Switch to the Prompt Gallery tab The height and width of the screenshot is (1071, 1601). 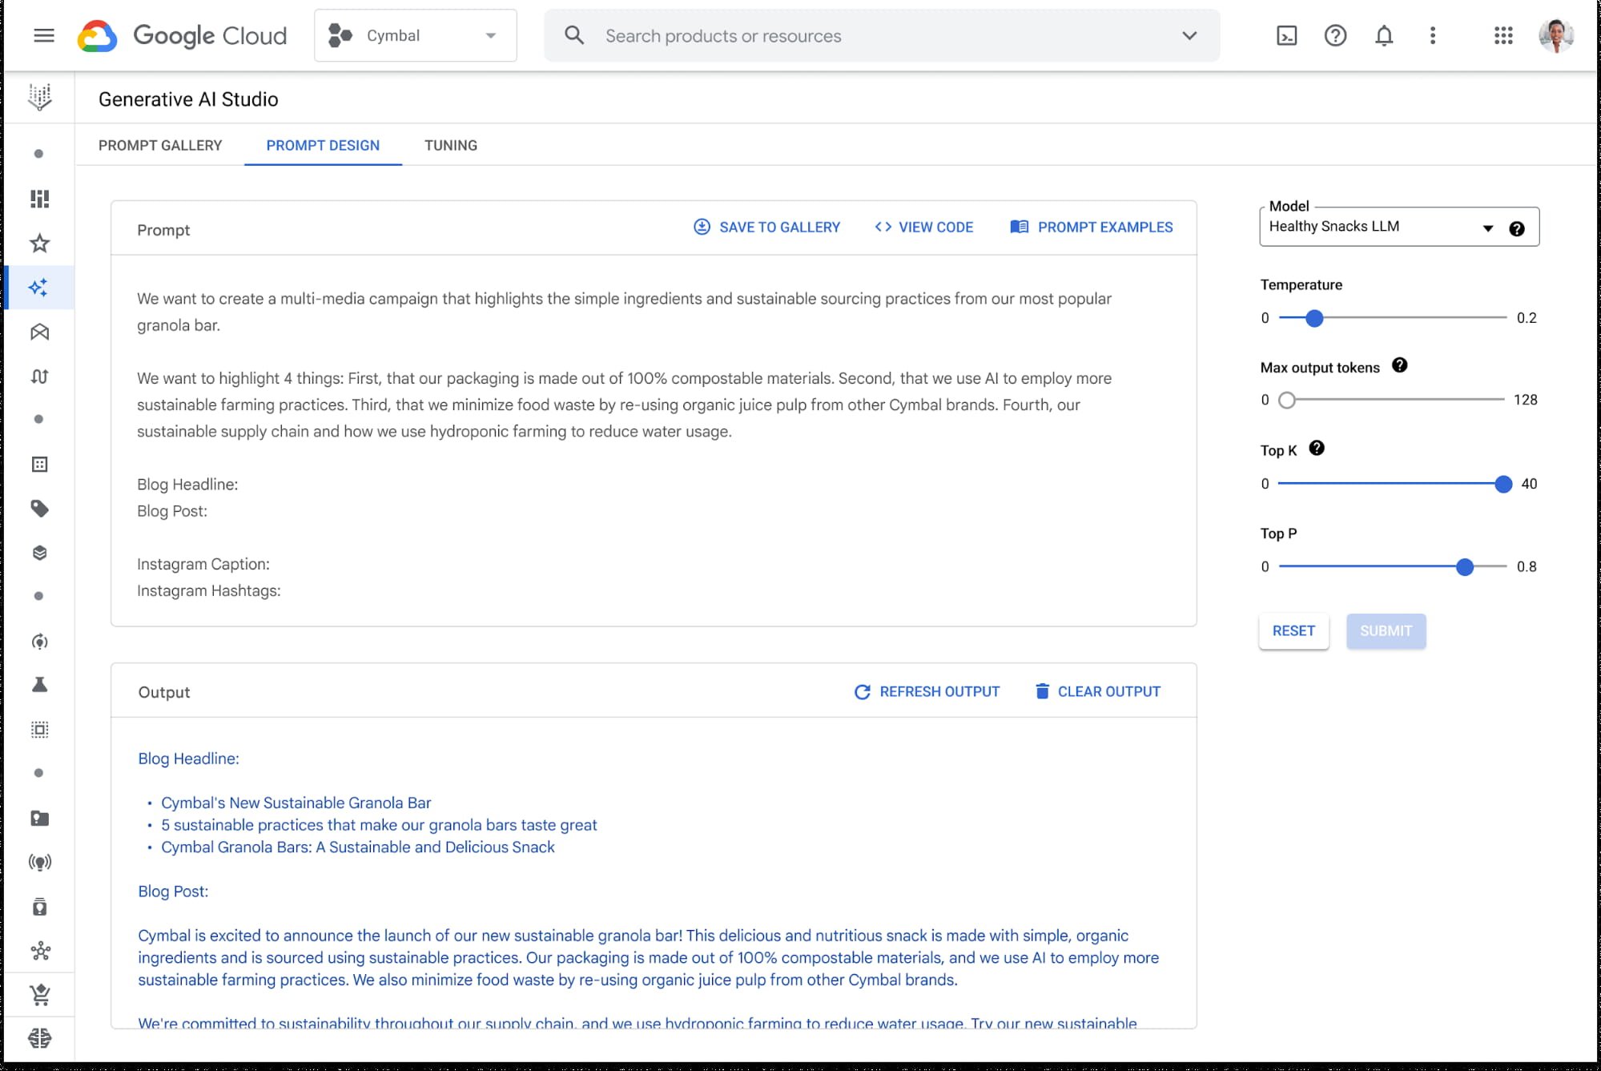coord(160,145)
